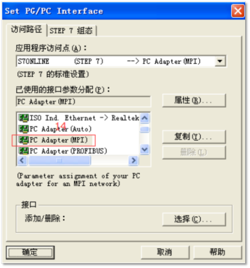Click the PC Adapter(Auto) network card icon
The height and width of the screenshot is (268, 250).
[23, 129]
